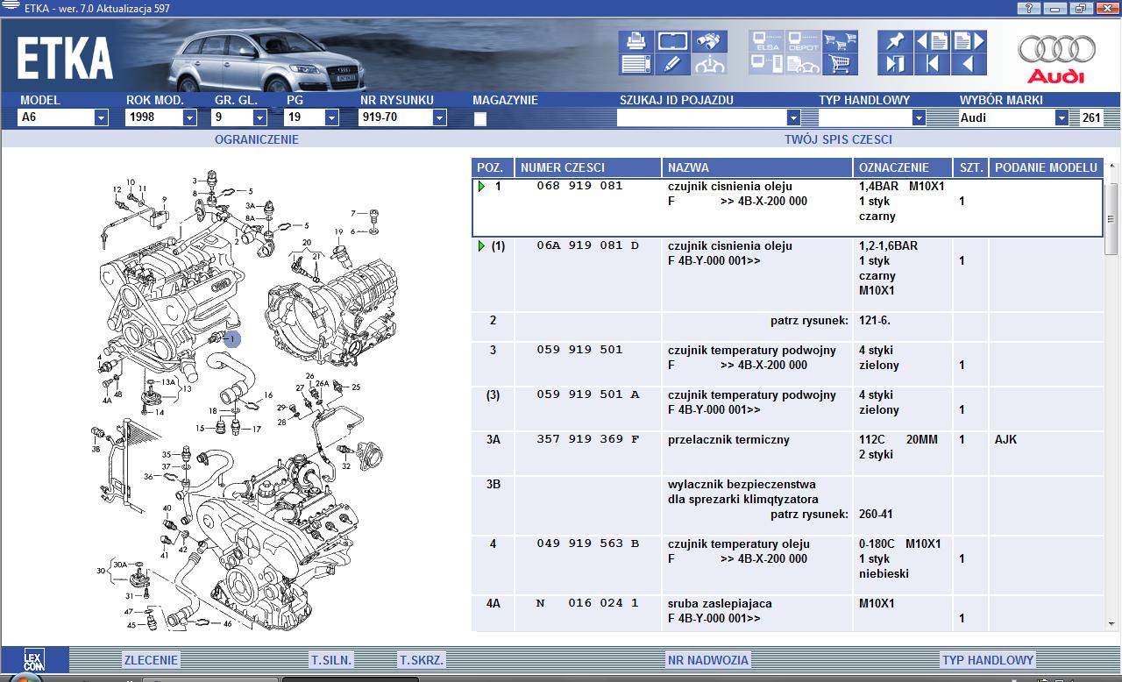1122x682 pixels.
Task: Click the T.SKRZ. button
Action: tap(422, 660)
